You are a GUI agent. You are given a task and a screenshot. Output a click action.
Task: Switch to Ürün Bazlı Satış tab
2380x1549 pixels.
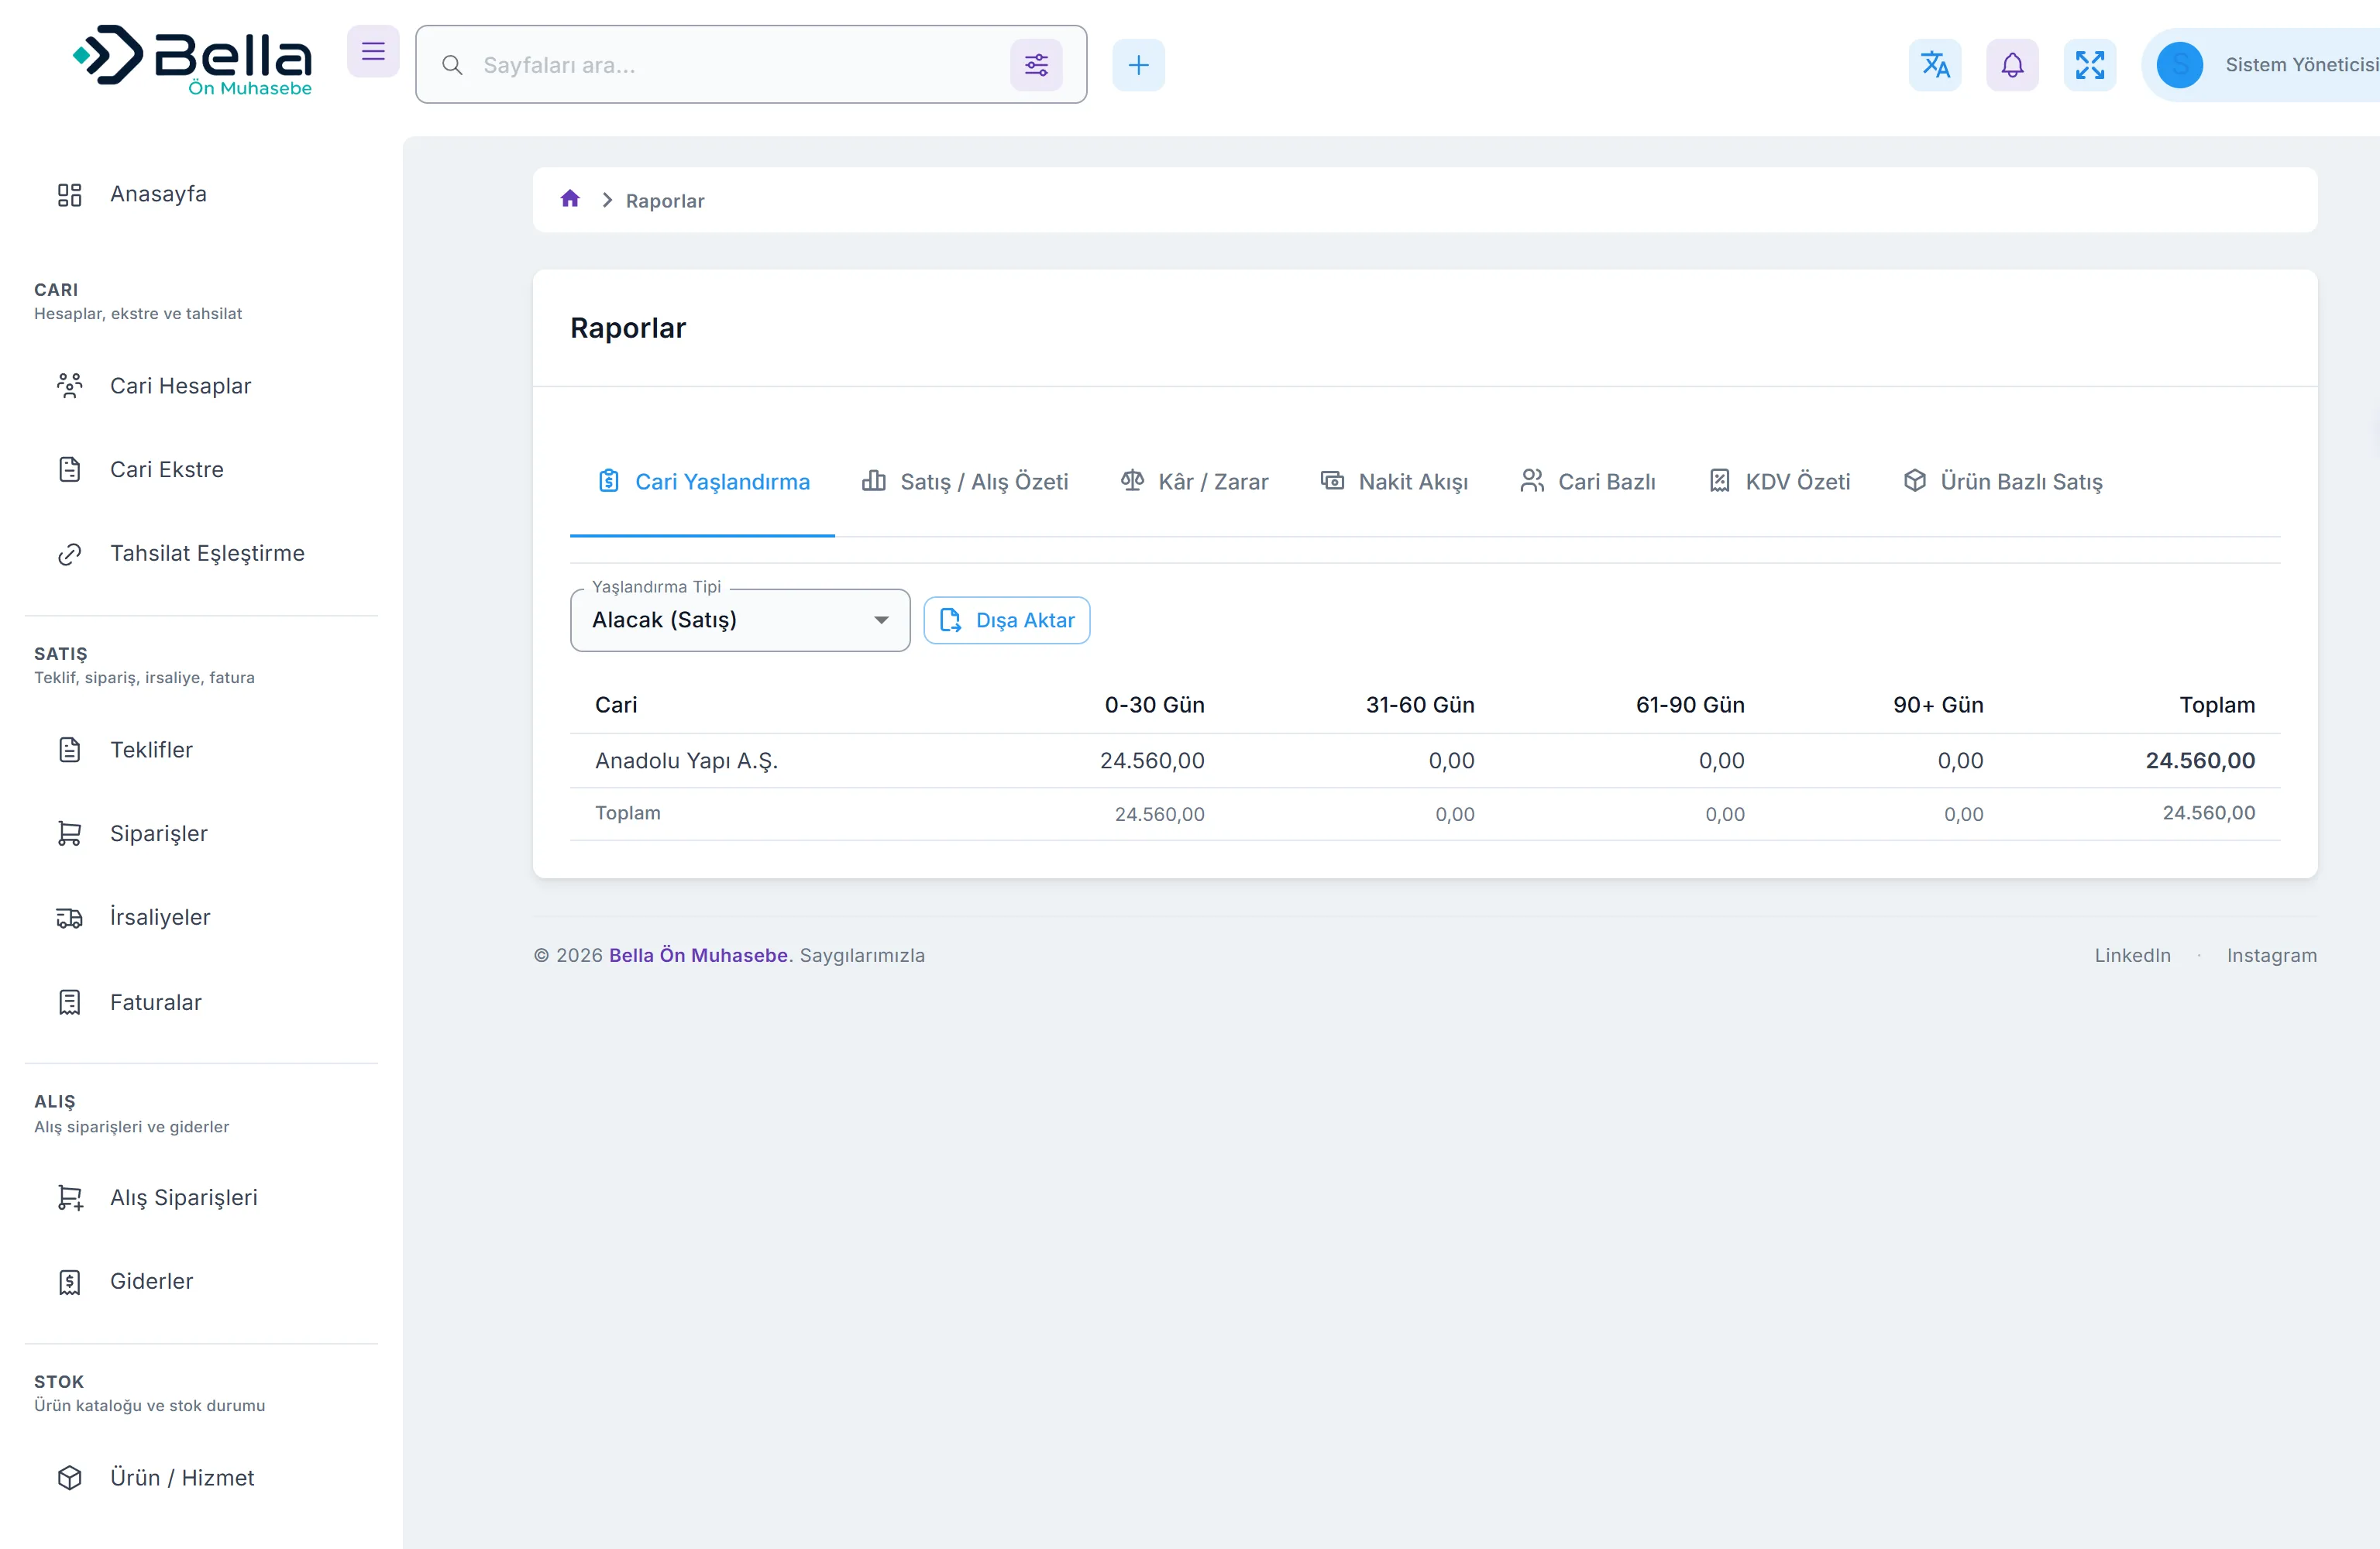point(2003,482)
